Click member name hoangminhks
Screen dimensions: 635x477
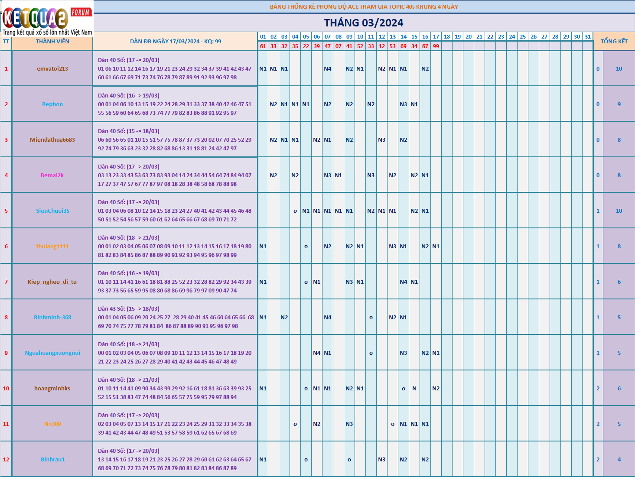coord(52,389)
